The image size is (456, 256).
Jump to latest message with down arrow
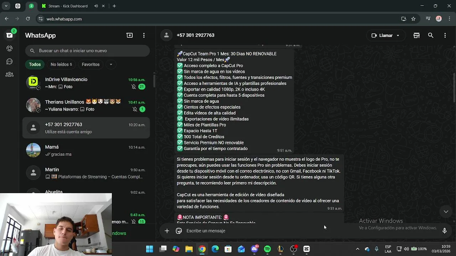tap(446, 212)
